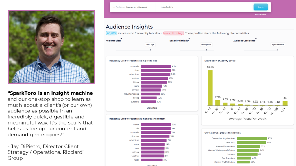Click Jay DiPietro's portrait photo
This screenshot has height=166, width=296.
51,47
